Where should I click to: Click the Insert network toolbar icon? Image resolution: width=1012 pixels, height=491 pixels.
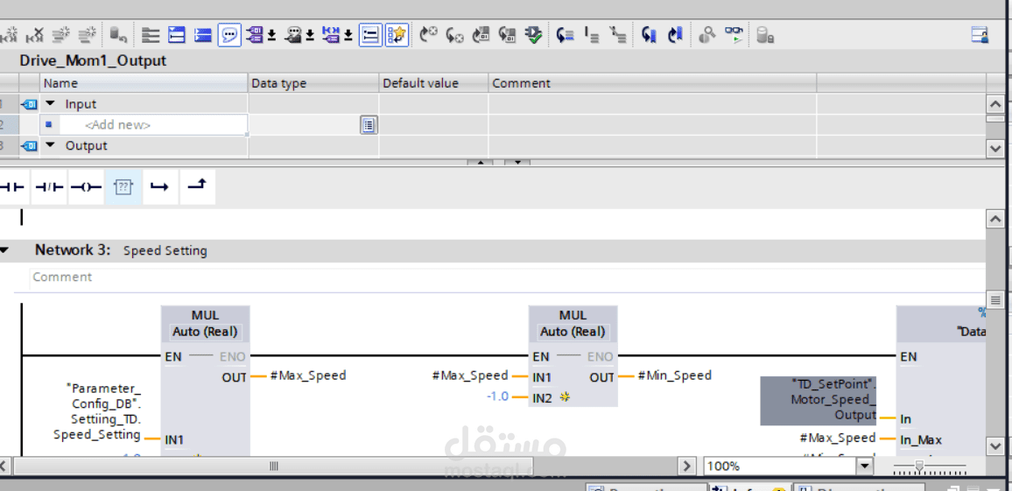tap(9, 34)
